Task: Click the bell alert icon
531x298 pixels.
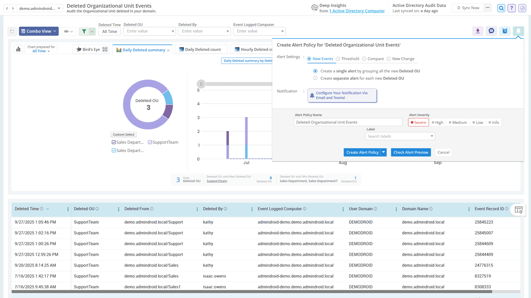Action: tap(518, 31)
